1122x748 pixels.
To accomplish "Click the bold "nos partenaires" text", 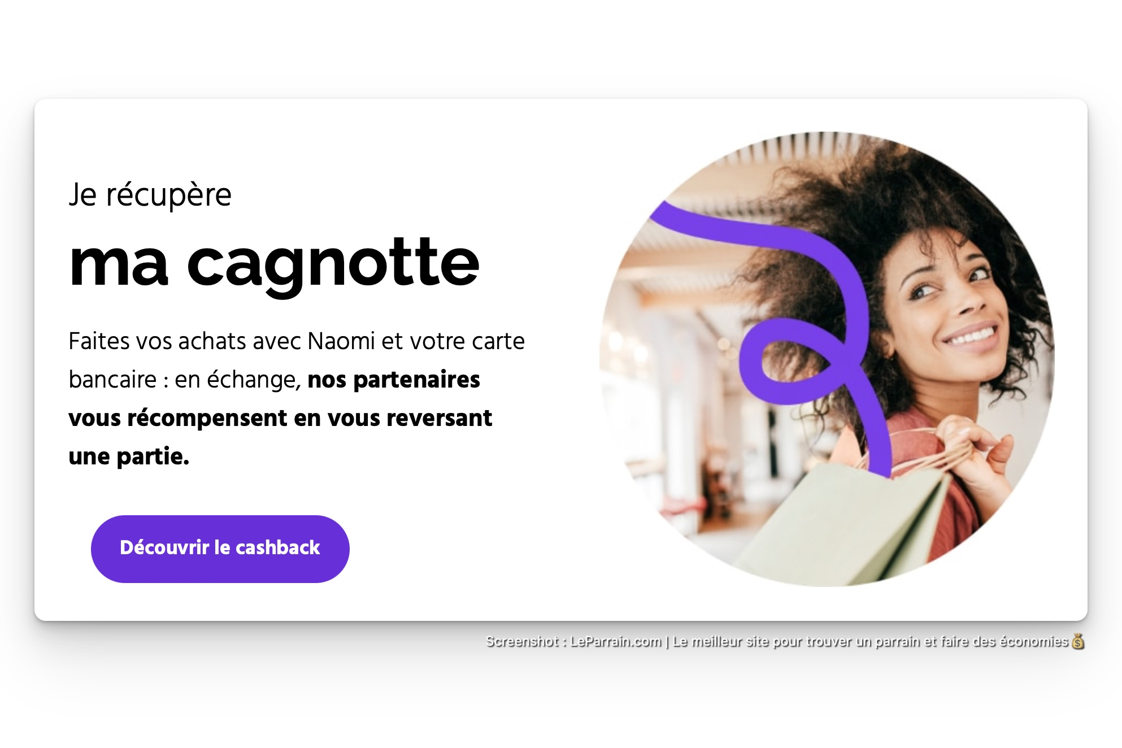I will [394, 380].
